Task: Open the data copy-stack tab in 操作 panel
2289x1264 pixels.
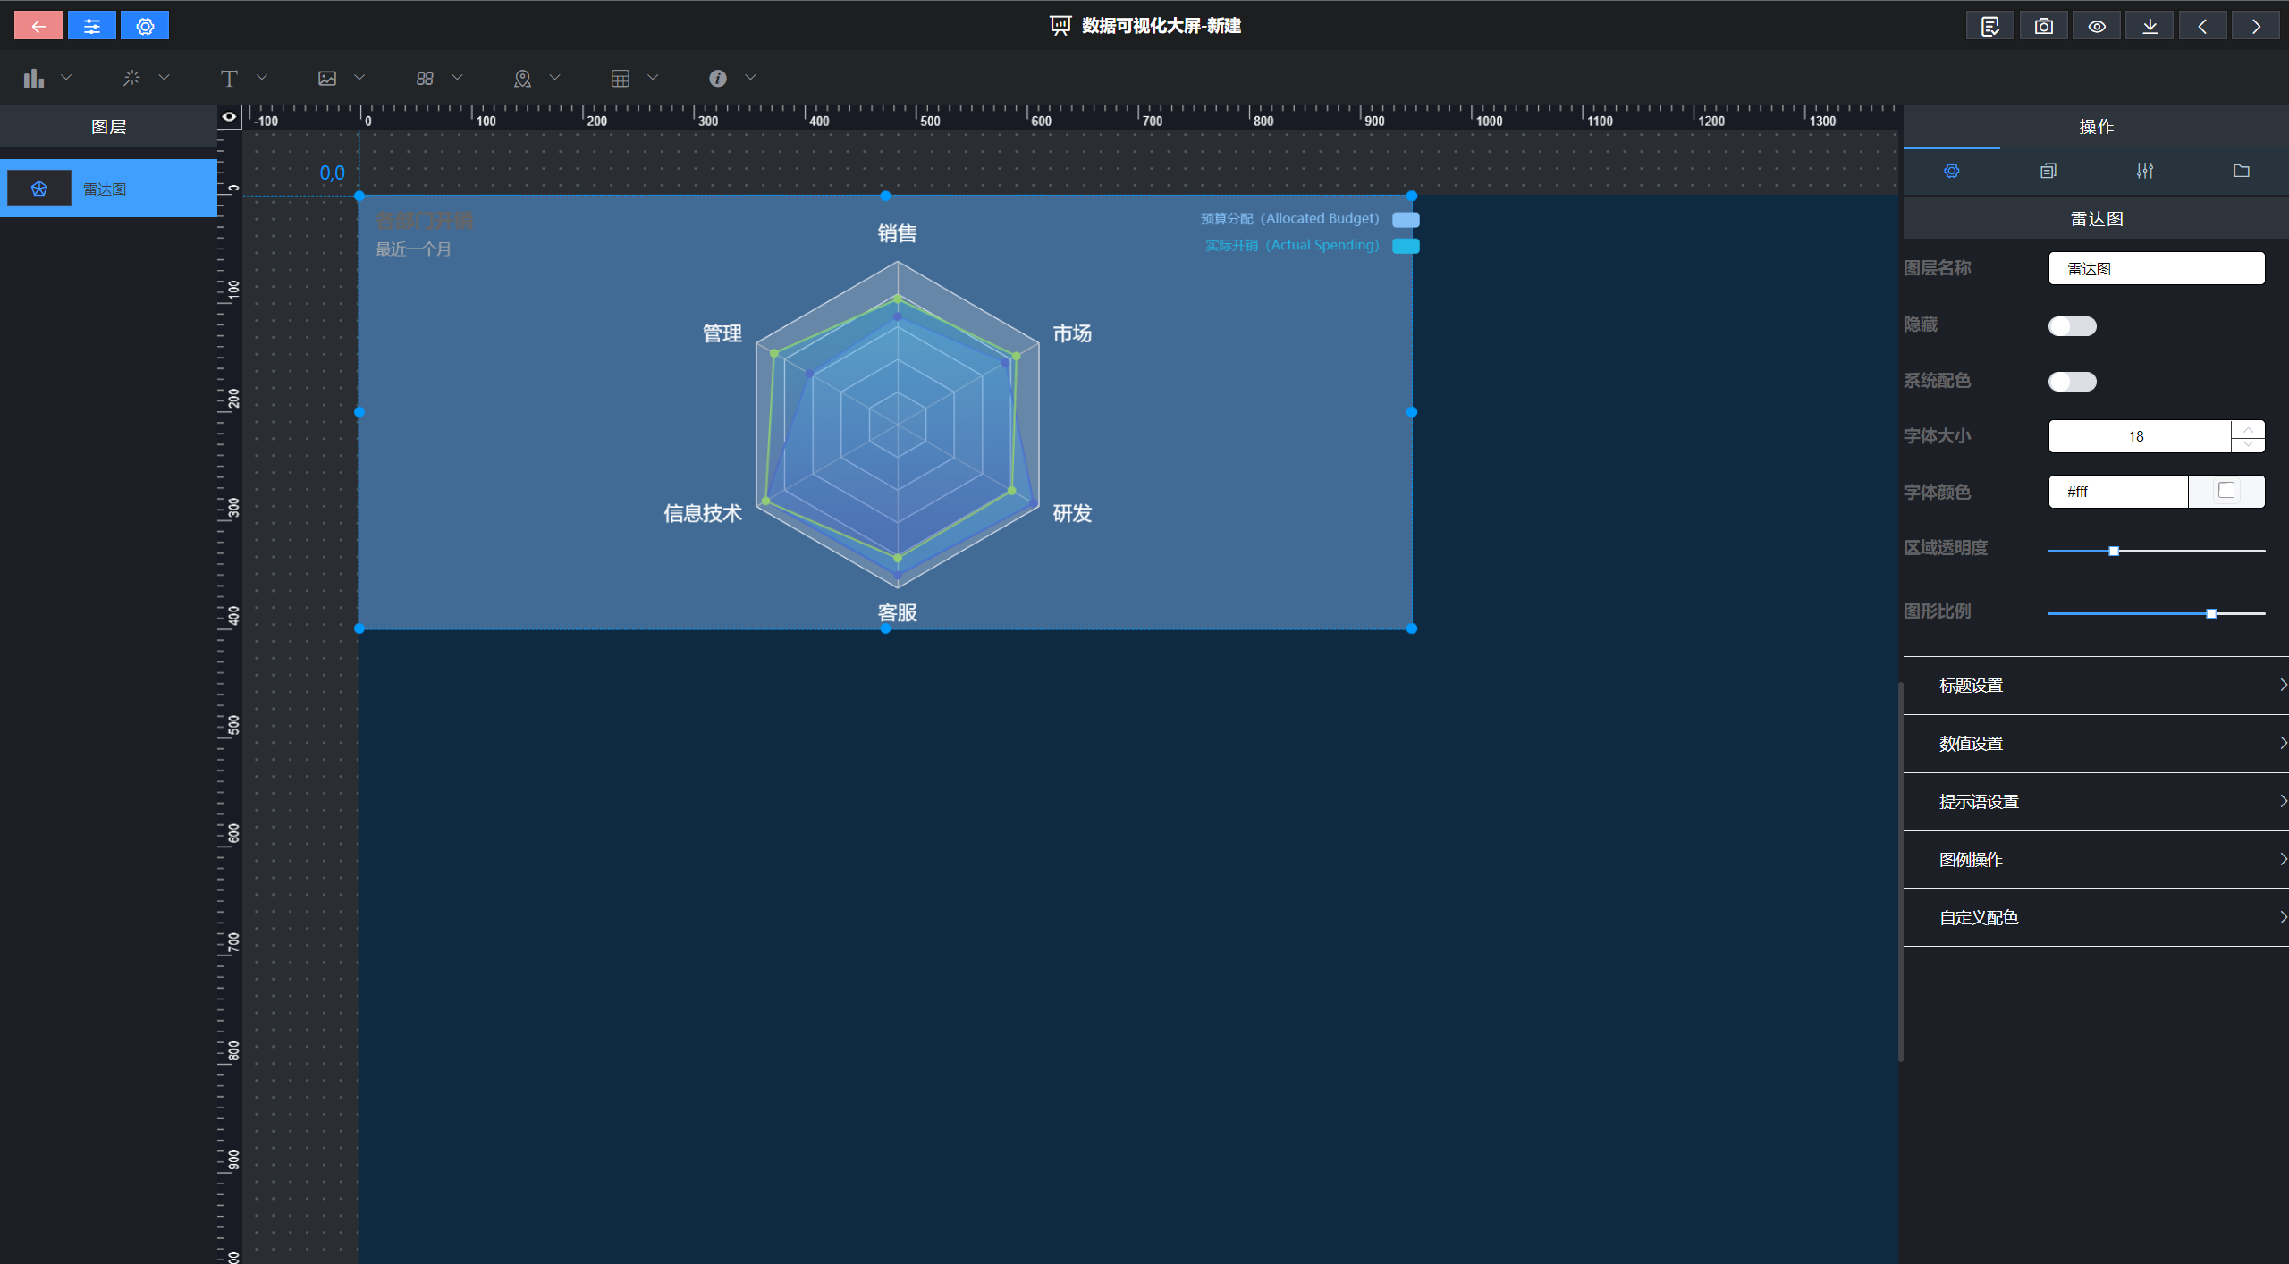Action: click(2048, 171)
